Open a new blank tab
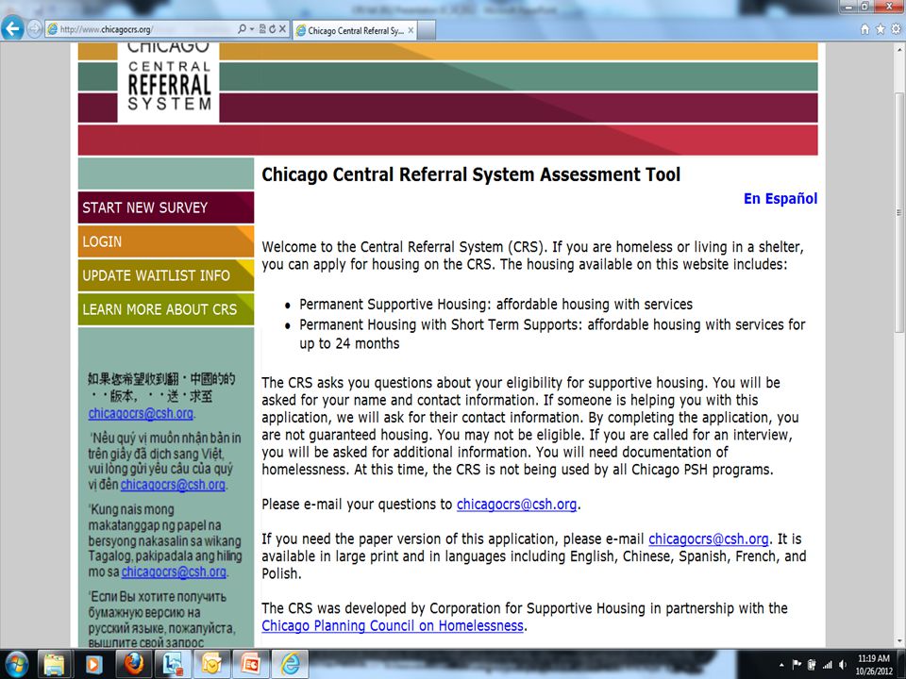 [427, 30]
